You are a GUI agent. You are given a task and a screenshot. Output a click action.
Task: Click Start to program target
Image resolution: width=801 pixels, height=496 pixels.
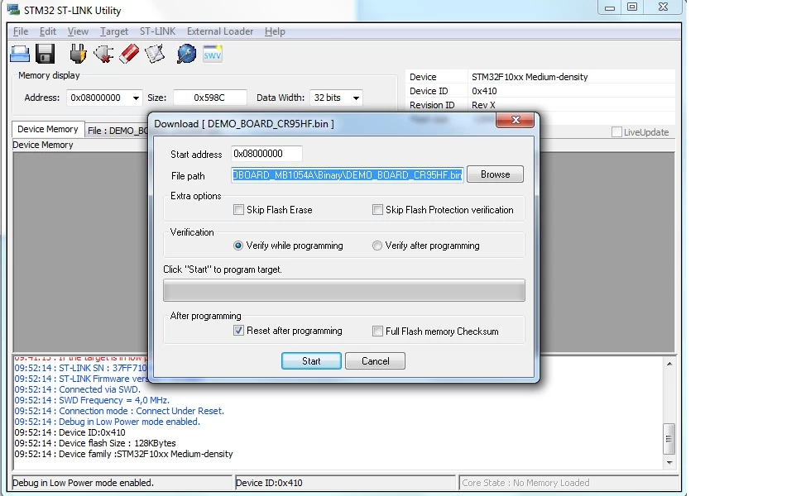(x=311, y=360)
